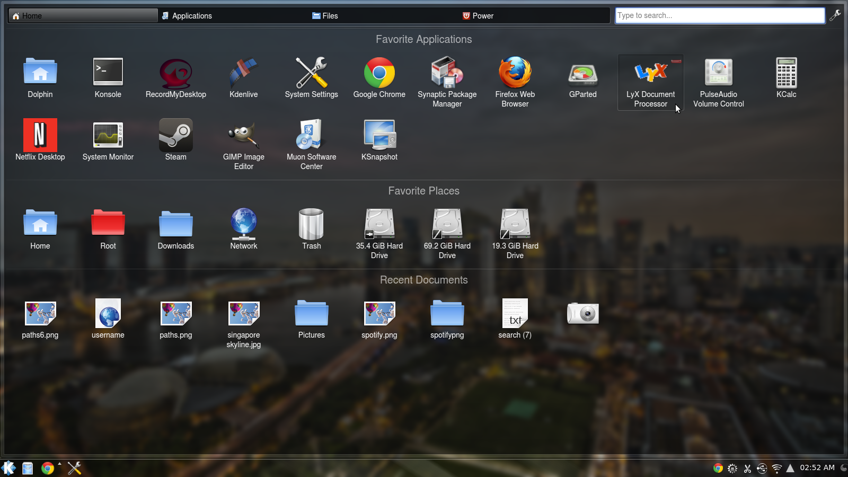Open the Downloads folder
The height and width of the screenshot is (477, 848).
pyautogui.click(x=176, y=229)
